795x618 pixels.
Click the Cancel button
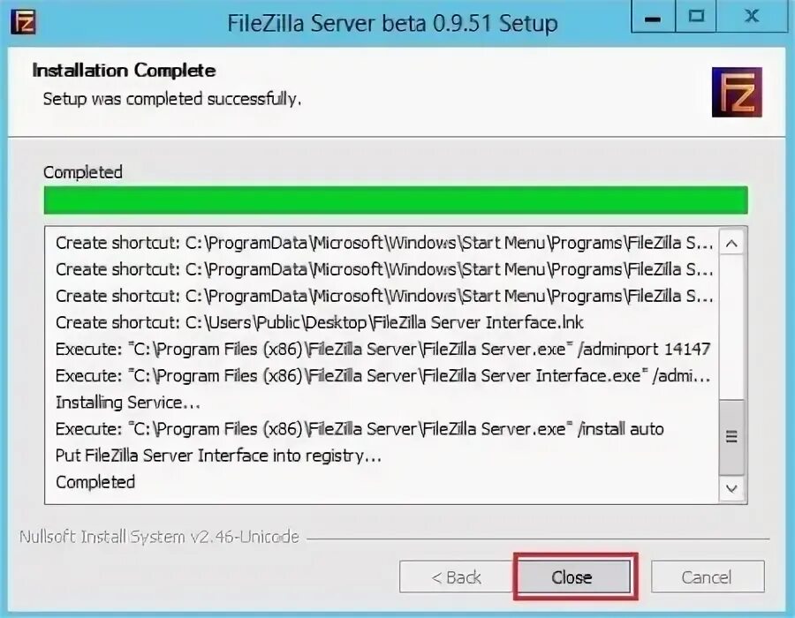708,577
